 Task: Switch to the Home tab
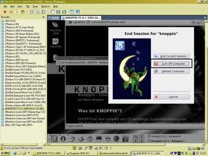coord(54,18)
